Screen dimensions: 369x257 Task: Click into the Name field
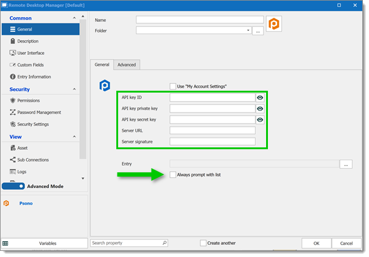click(x=200, y=19)
